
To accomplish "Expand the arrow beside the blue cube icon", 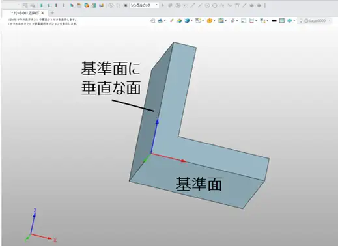I will (191, 21).
